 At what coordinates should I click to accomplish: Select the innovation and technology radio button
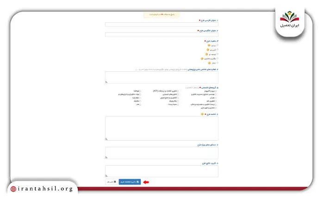218,58
